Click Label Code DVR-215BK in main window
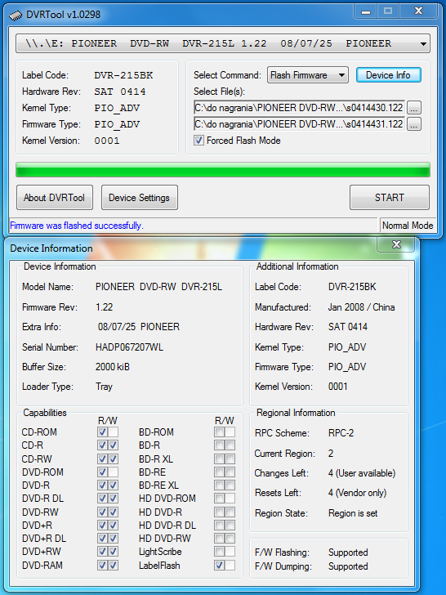Image resolution: width=446 pixels, height=595 pixels. click(123, 75)
